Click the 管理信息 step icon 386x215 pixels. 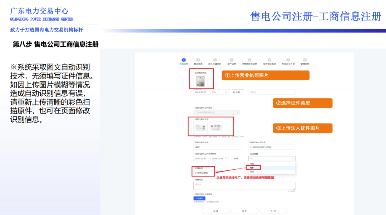(x=305, y=59)
